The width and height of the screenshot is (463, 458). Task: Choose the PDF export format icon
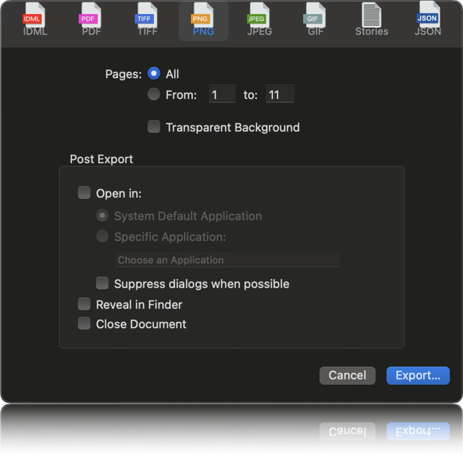coord(91,19)
